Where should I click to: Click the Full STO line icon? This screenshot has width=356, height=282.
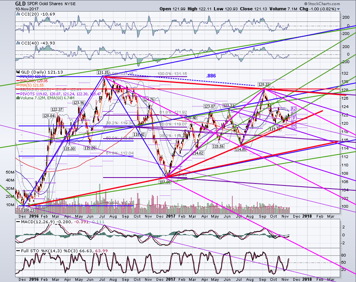point(18,251)
